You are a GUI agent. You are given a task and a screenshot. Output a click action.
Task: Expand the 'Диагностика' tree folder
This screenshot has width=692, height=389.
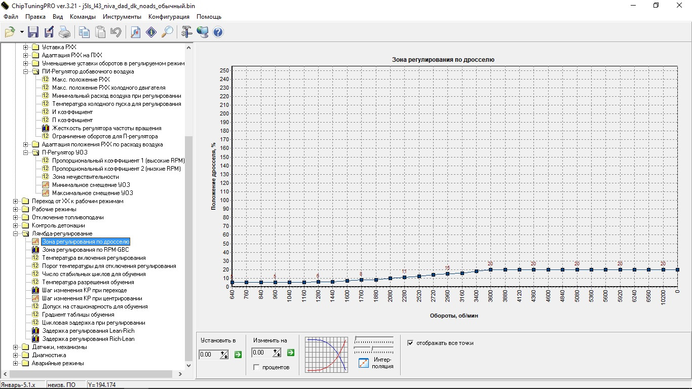(x=16, y=355)
